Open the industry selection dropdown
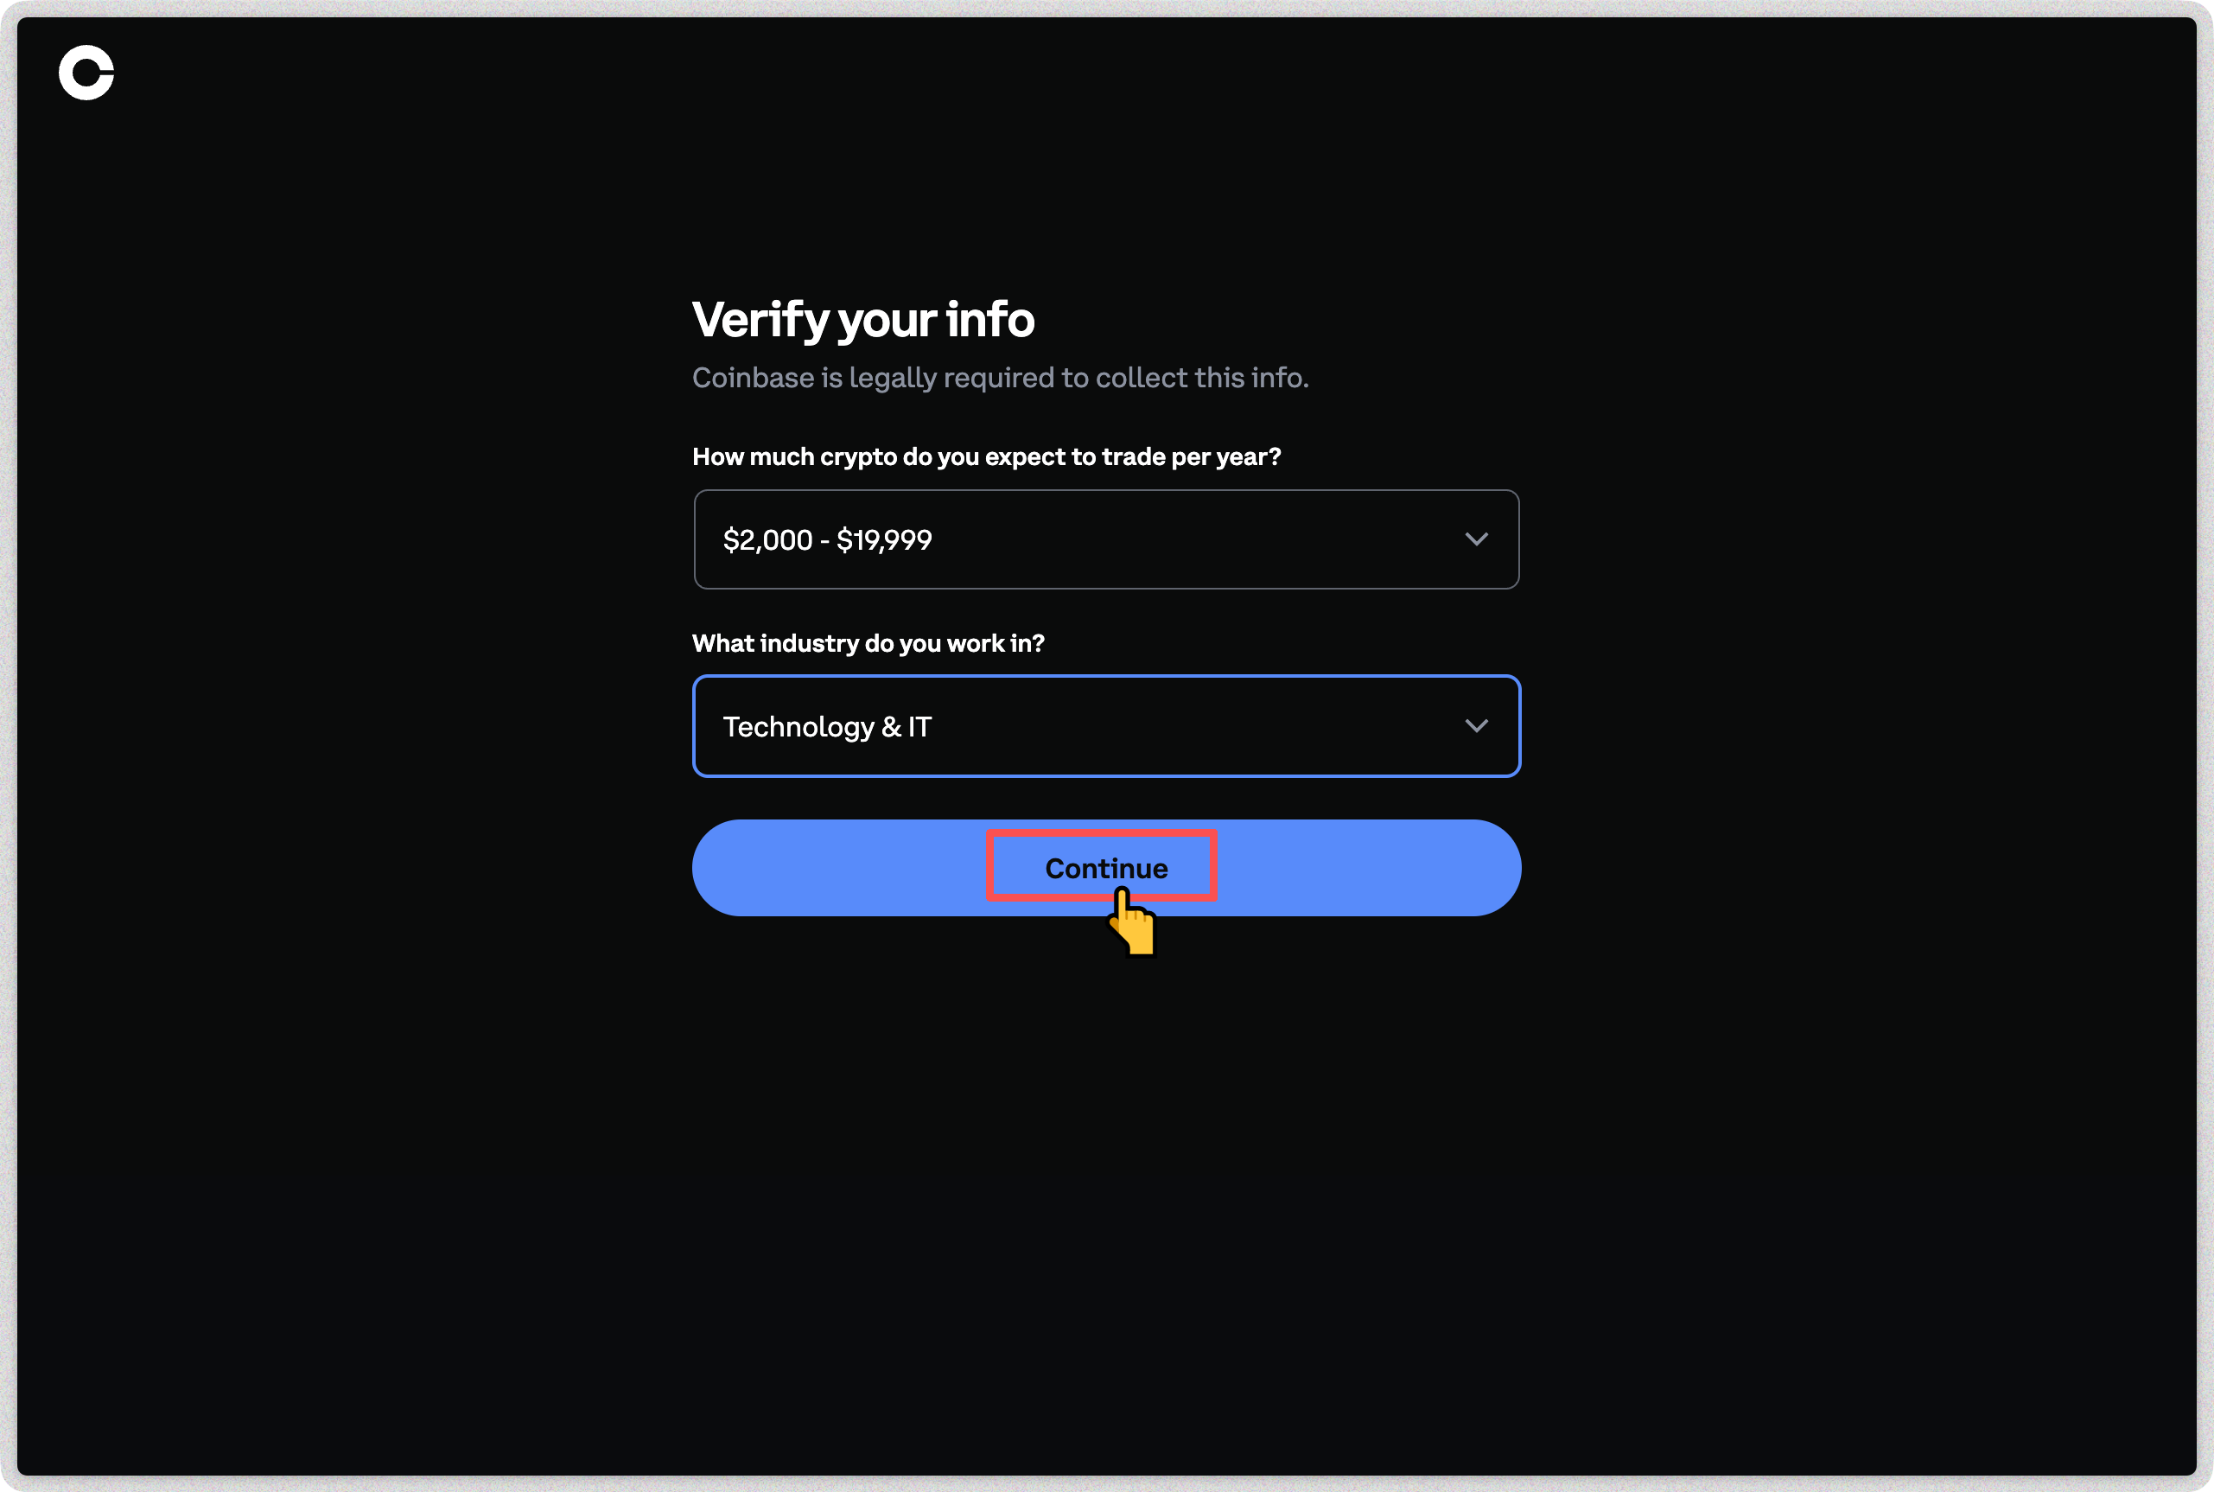The image size is (2214, 1492). [1106, 726]
